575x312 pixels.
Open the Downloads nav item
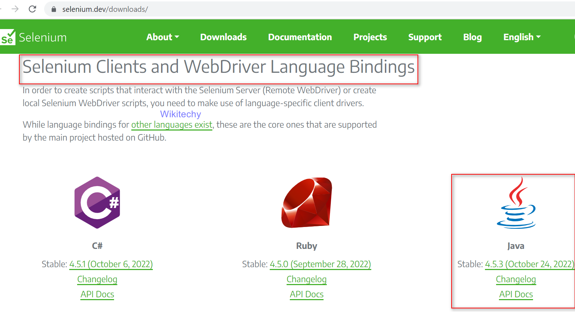click(x=223, y=37)
